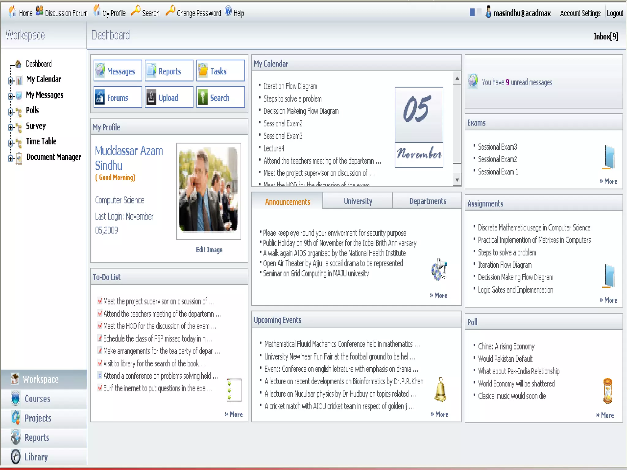The height and width of the screenshot is (470, 627).
Task: Switch to the University tab
Action: [x=358, y=201]
